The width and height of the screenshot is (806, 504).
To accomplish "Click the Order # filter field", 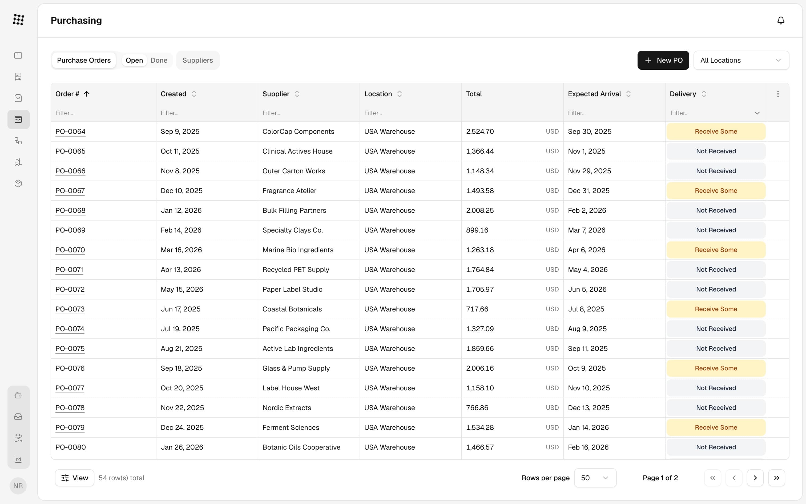I will click(103, 113).
